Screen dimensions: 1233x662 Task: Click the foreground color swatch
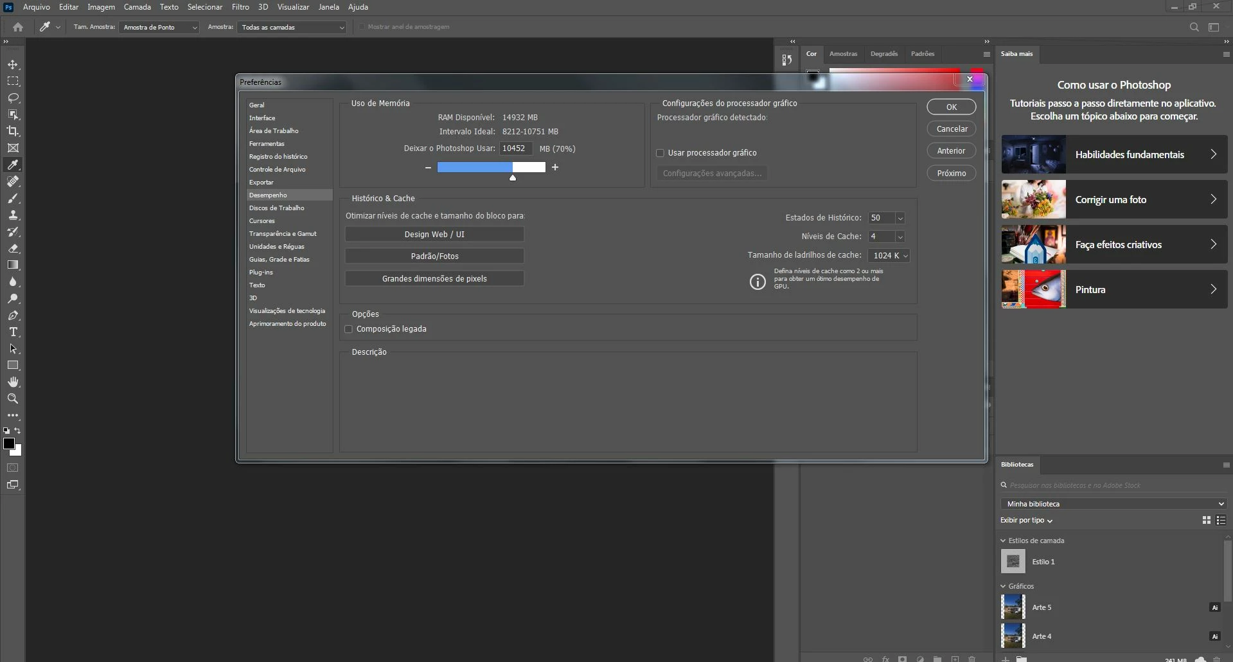coord(9,443)
